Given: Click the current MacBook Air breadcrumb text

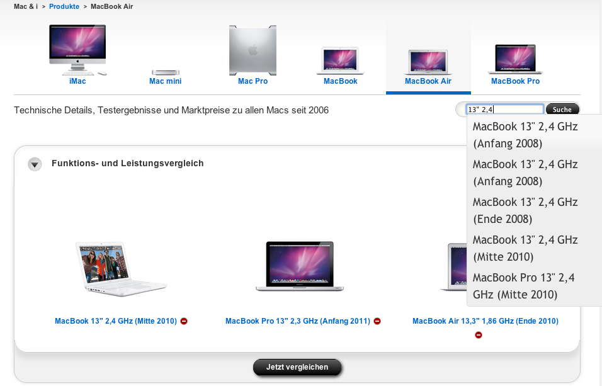Looking at the screenshot, I should coord(111,6).
